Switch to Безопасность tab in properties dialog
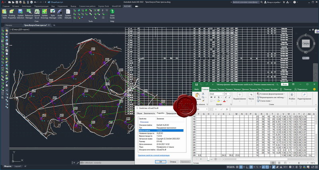This screenshot has width=319, height=170. [x=149, y=114]
